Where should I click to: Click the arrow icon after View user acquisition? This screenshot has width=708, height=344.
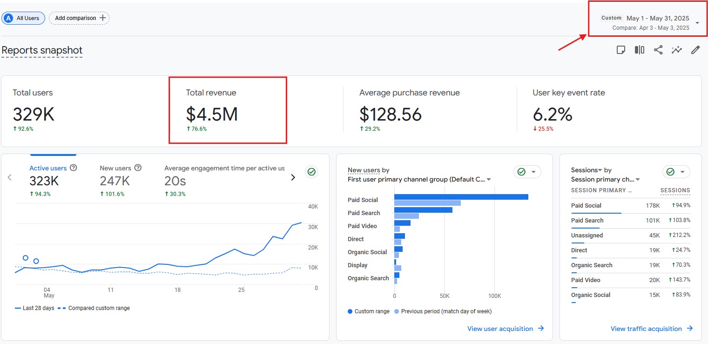click(541, 329)
